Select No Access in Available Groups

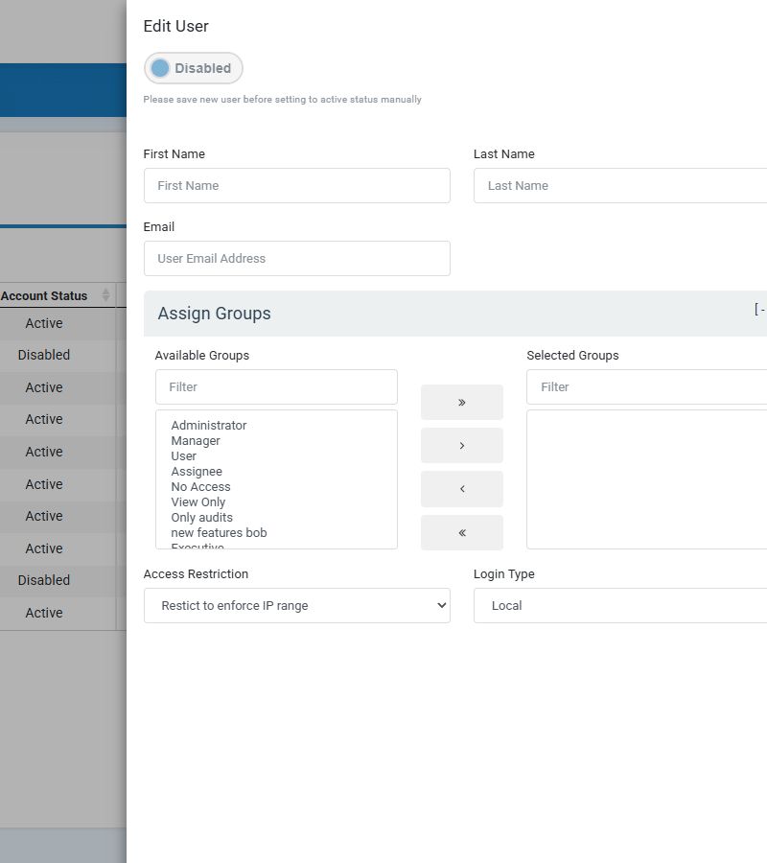click(x=200, y=487)
